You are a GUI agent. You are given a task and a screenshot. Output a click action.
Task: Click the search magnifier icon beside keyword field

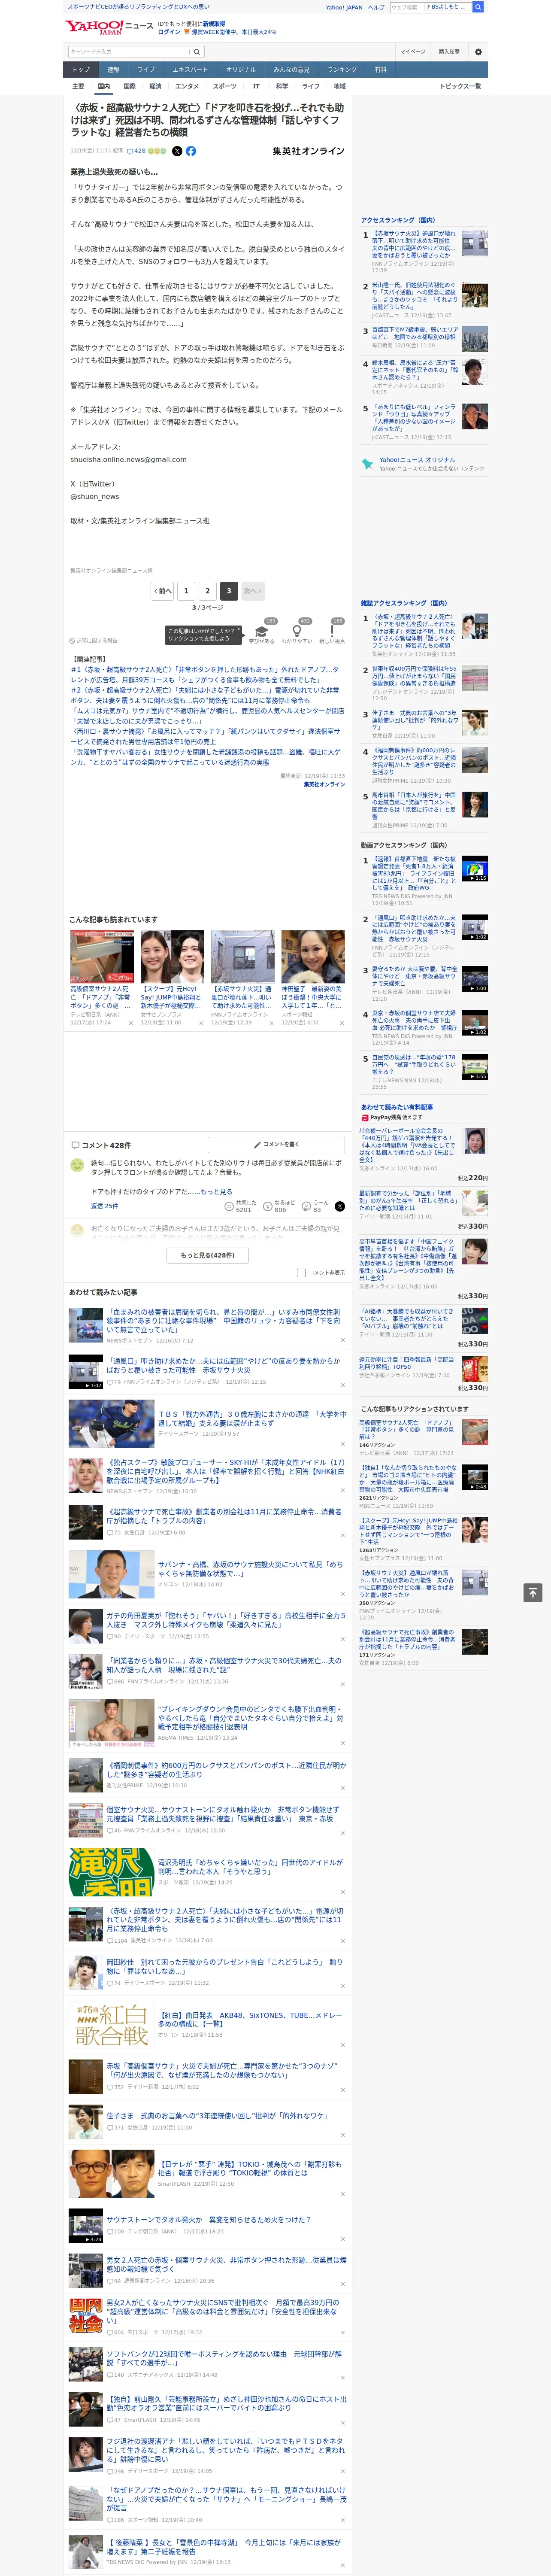(196, 51)
